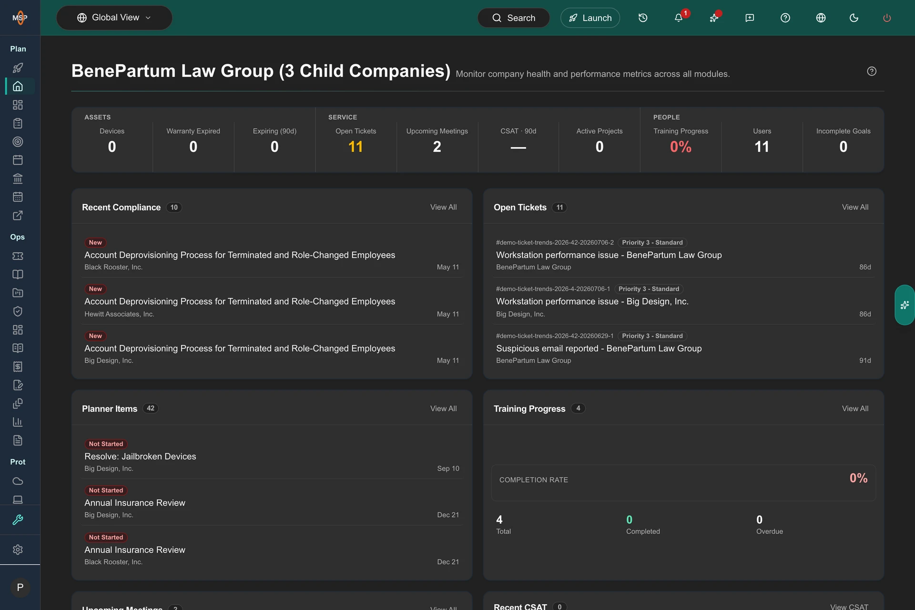Open the folder chart icon under Ops
This screenshot has width=915, height=610.
pyautogui.click(x=18, y=293)
